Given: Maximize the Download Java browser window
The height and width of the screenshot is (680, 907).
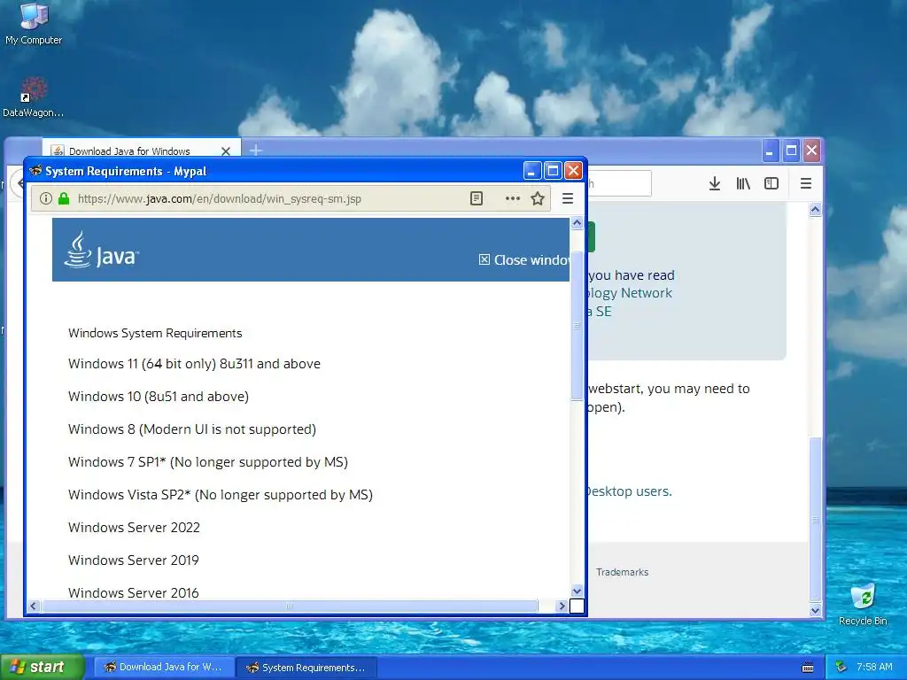Looking at the screenshot, I should click(x=791, y=151).
